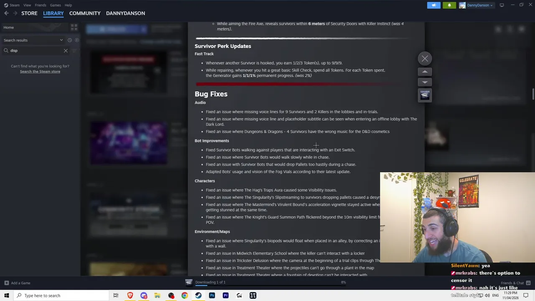The height and width of the screenshot is (301, 535).
Task: Navigate back with the Steam back arrow
Action: coord(6,13)
